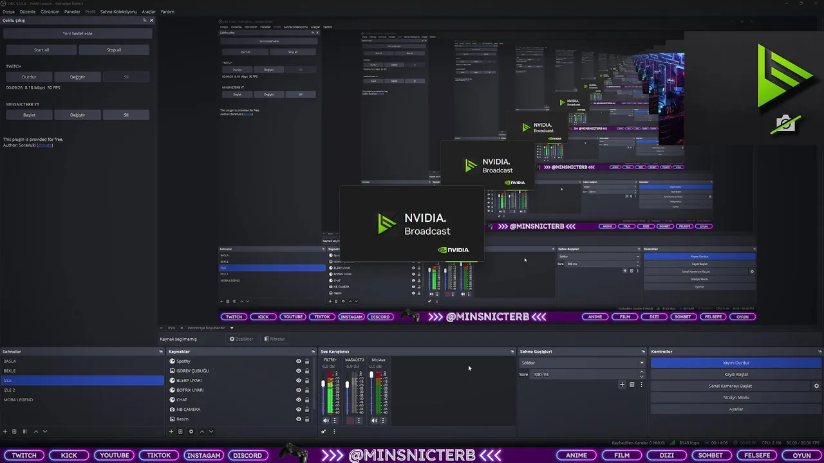
Task: Hide the BLERP UYARI source
Action: tap(299, 381)
